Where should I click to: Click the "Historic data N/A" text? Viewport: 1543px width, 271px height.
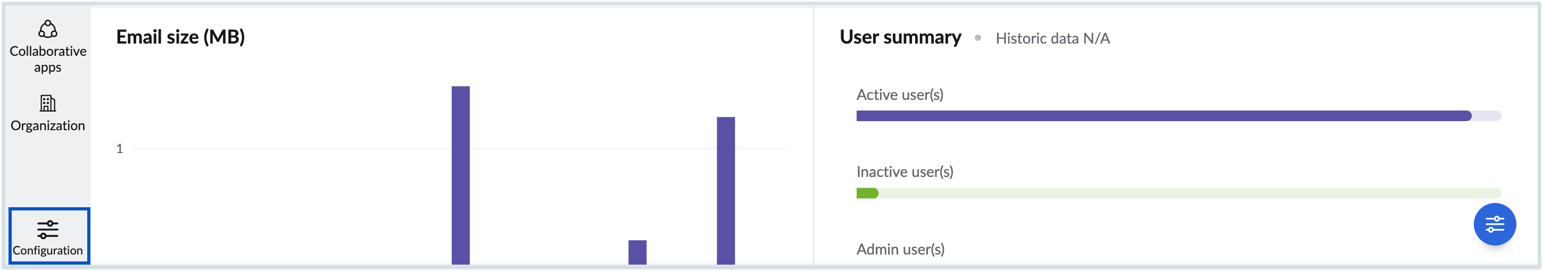[x=1052, y=38]
